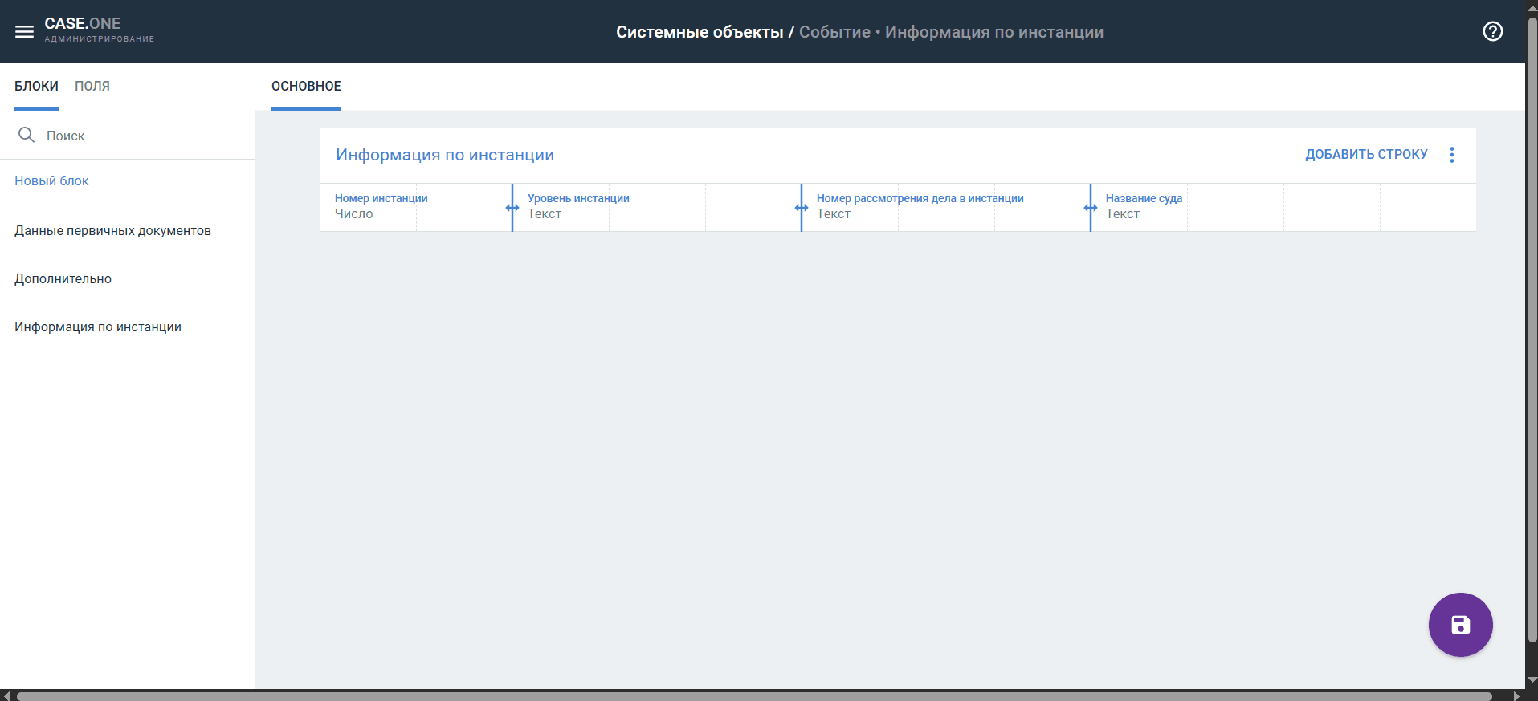This screenshot has width=1538, height=701.
Task: Click the horizontal scrollbar at bottom
Action: pos(753,695)
